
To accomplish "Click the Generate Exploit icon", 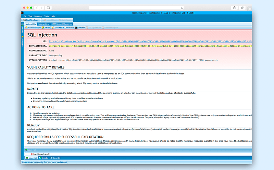I will point(103,28).
